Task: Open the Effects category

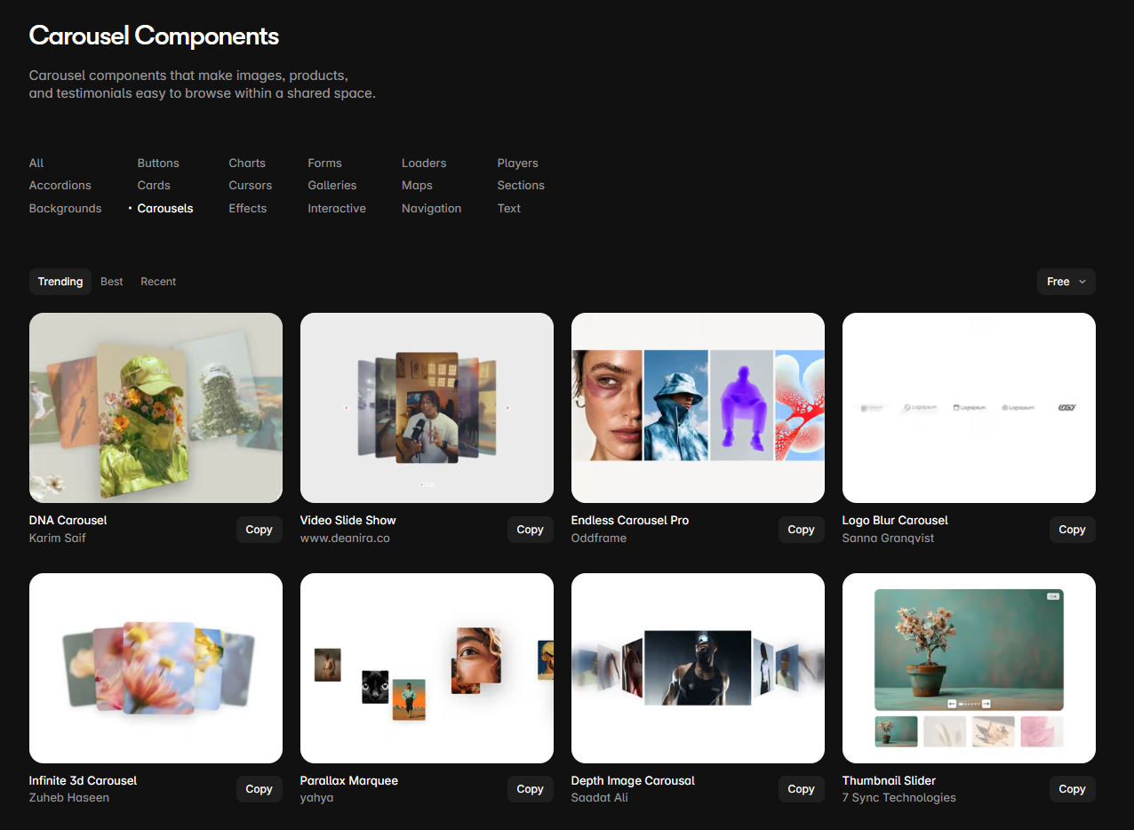Action: [248, 209]
